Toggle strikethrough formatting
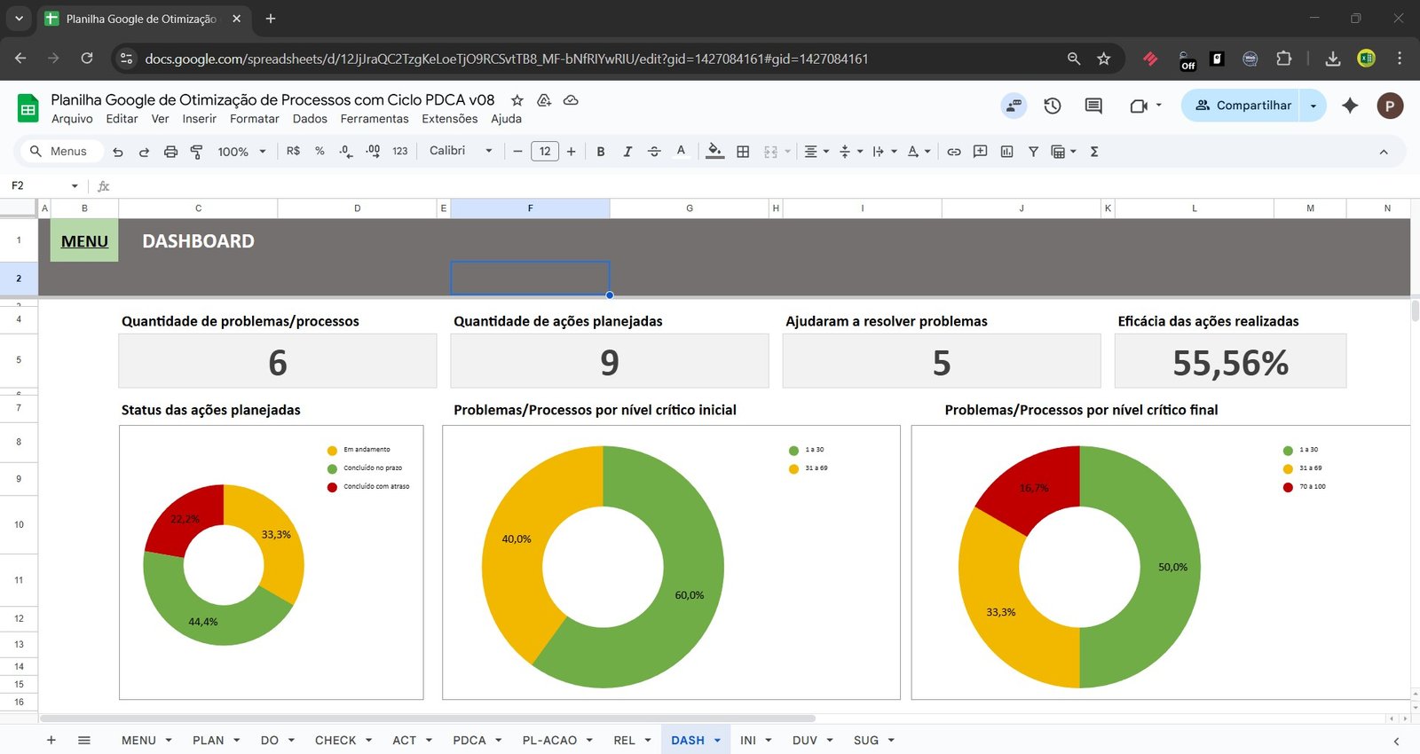Image resolution: width=1420 pixels, height=754 pixels. (654, 152)
